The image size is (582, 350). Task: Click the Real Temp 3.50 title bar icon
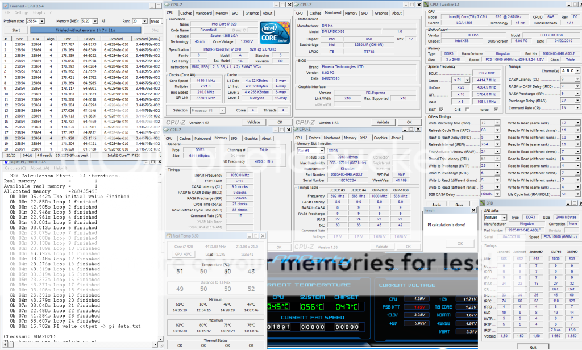169,236
